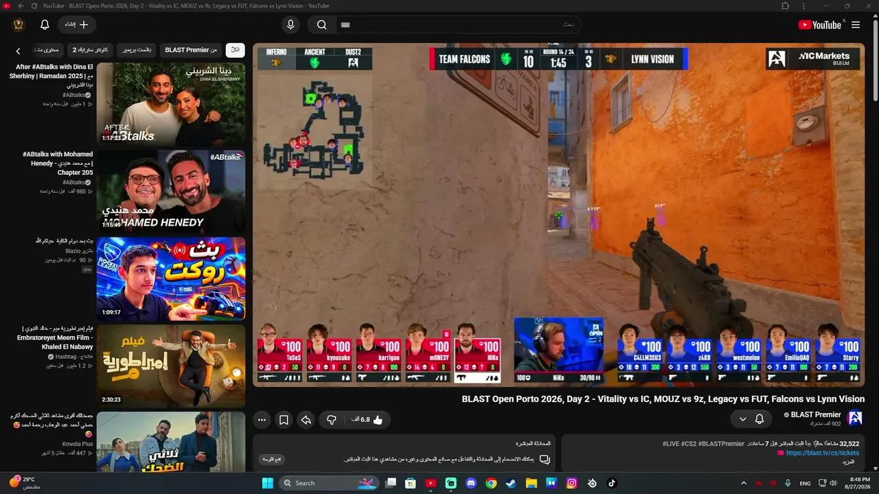Select the All filter chip

pos(235,49)
